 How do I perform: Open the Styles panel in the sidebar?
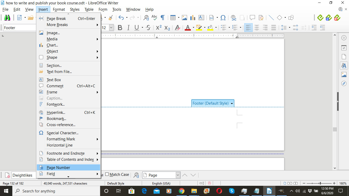344,66
